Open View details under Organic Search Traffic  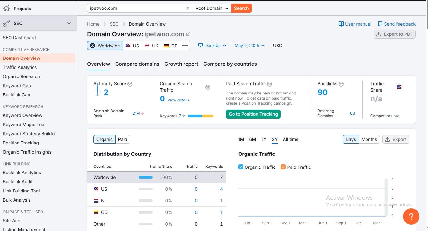[178, 100]
